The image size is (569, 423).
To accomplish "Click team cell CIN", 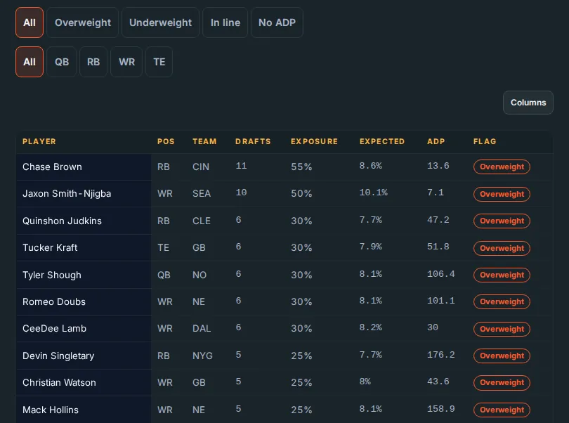I will [x=201, y=167].
